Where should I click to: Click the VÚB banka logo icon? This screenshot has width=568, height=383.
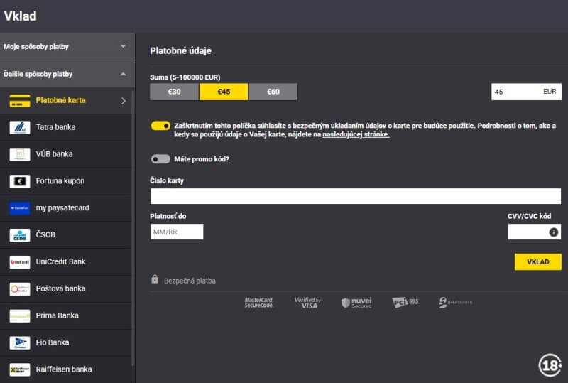point(19,154)
